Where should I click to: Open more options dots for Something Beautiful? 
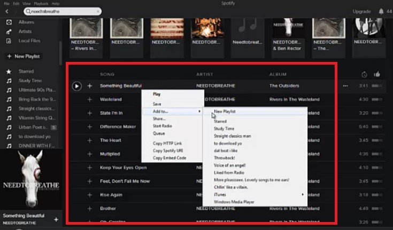[345, 86]
